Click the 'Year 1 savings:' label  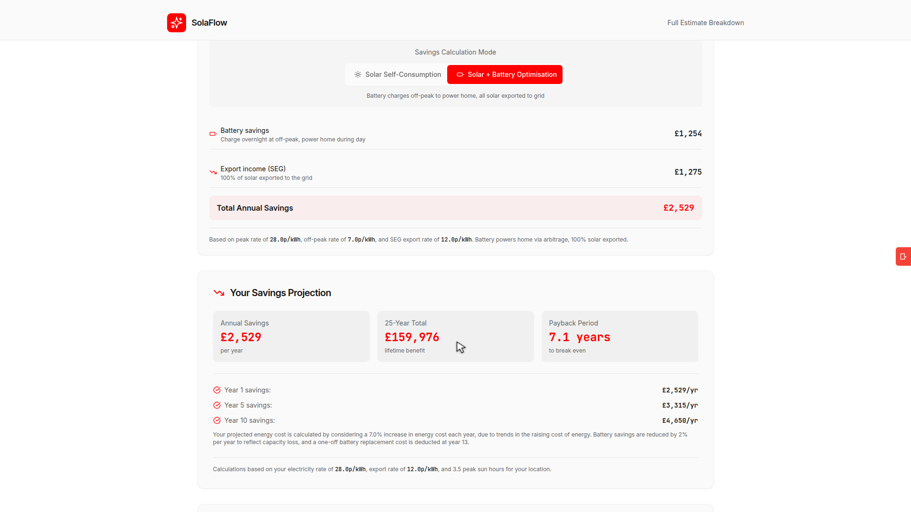(x=247, y=390)
